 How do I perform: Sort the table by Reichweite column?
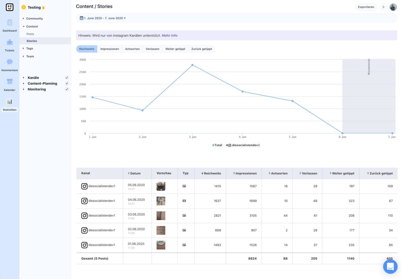coord(211,173)
